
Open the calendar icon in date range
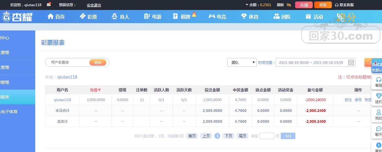pos(351,62)
